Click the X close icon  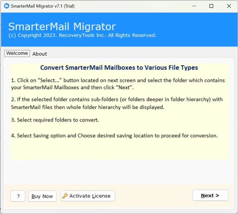(229, 6)
